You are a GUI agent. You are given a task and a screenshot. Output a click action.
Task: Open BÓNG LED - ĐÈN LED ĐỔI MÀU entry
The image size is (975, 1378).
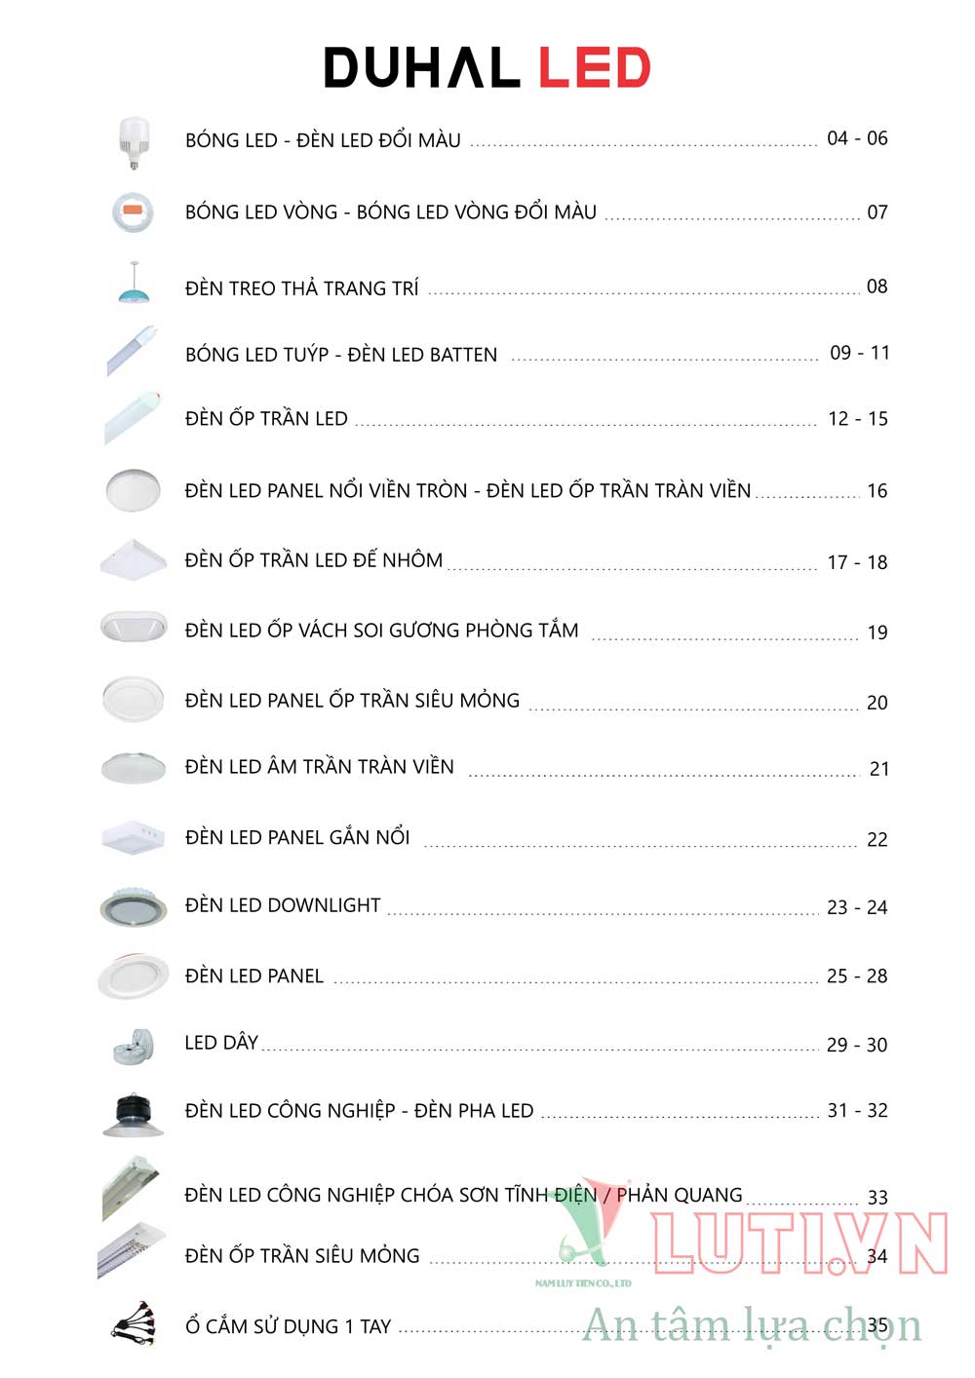click(x=323, y=140)
